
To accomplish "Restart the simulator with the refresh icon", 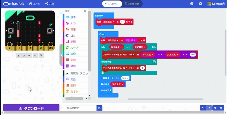I will (x=24, y=56).
